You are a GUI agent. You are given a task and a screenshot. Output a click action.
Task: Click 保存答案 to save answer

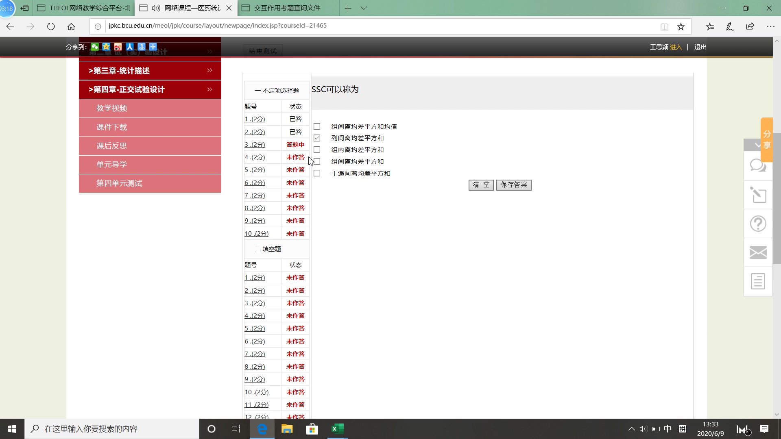coord(514,185)
